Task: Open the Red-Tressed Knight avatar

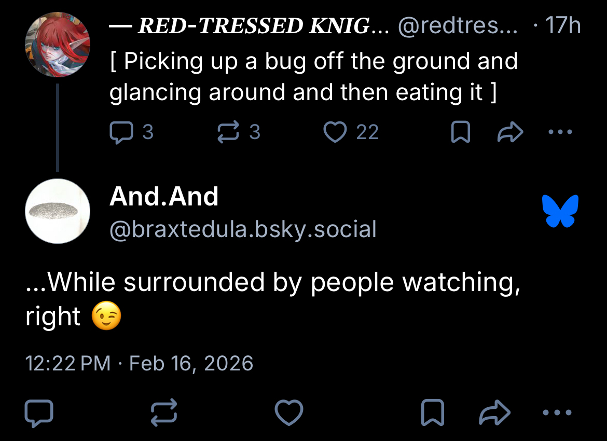Action: 57,44
